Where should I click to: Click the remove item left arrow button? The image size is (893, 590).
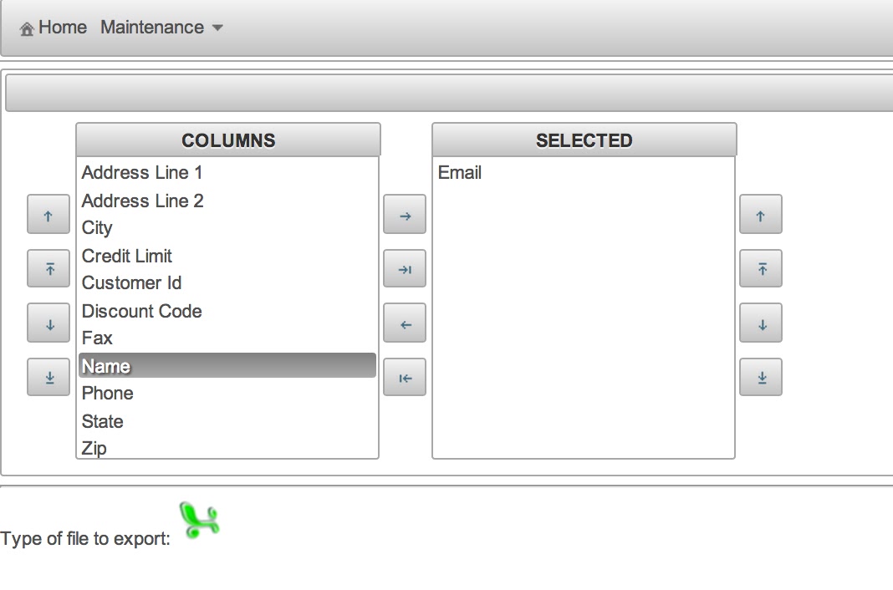(405, 324)
